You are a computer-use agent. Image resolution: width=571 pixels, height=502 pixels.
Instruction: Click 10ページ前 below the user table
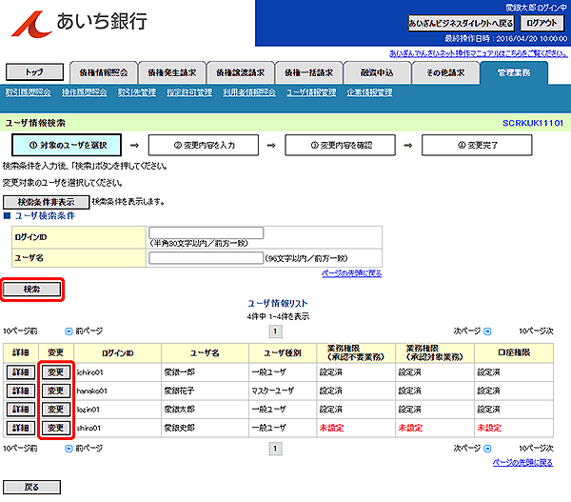coord(20,448)
